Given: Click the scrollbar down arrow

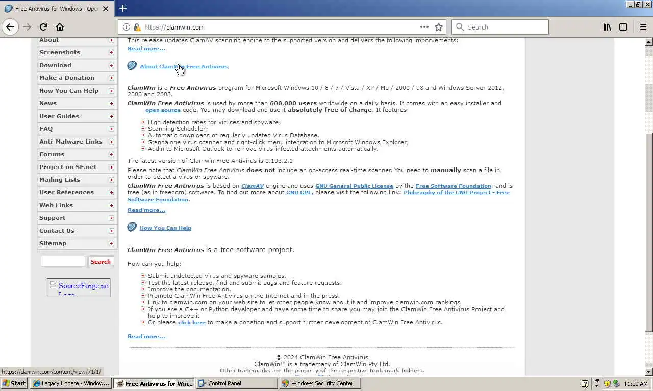Looking at the screenshot, I should (x=649, y=372).
